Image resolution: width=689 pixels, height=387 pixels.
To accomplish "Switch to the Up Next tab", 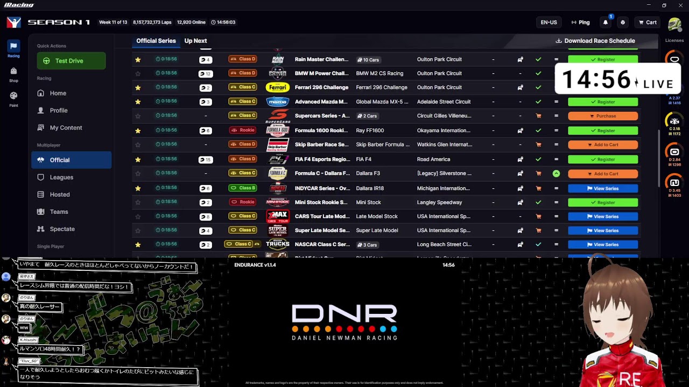I will click(195, 41).
